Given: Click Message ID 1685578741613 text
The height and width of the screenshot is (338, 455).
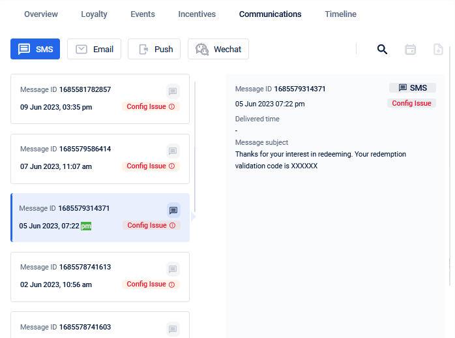Looking at the screenshot, I should click(x=66, y=267).
